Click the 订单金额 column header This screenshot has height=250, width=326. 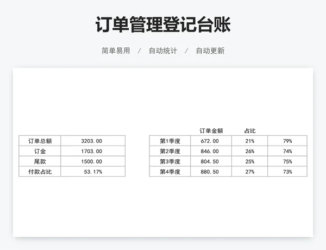coord(211,130)
